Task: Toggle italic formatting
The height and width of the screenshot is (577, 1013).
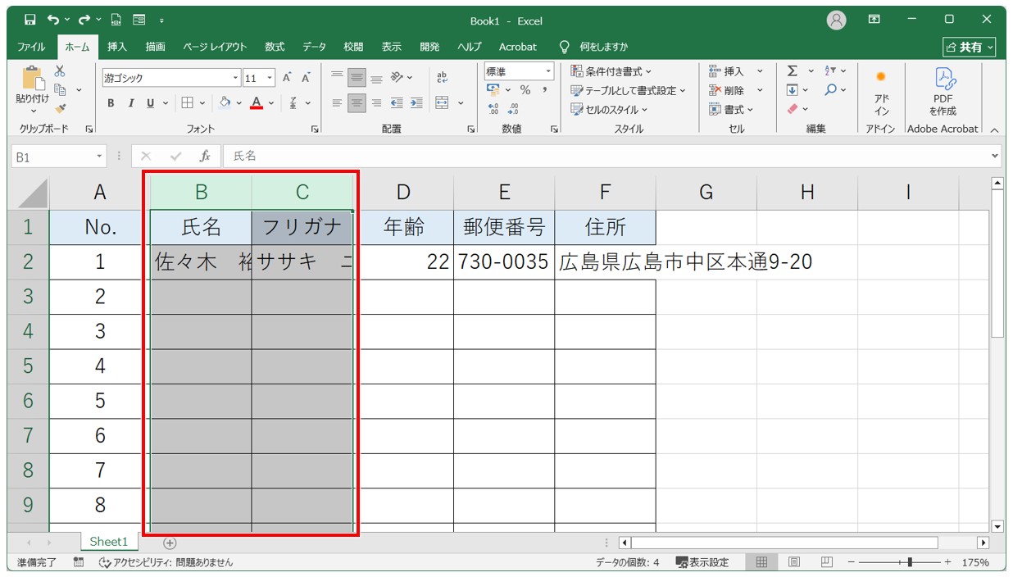Action: (131, 103)
